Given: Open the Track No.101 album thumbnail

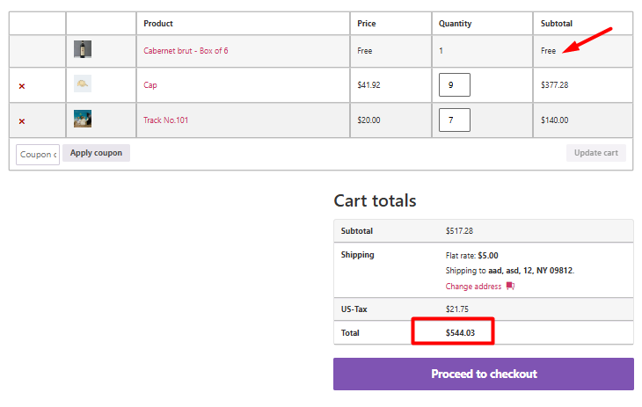Looking at the screenshot, I should (83, 119).
